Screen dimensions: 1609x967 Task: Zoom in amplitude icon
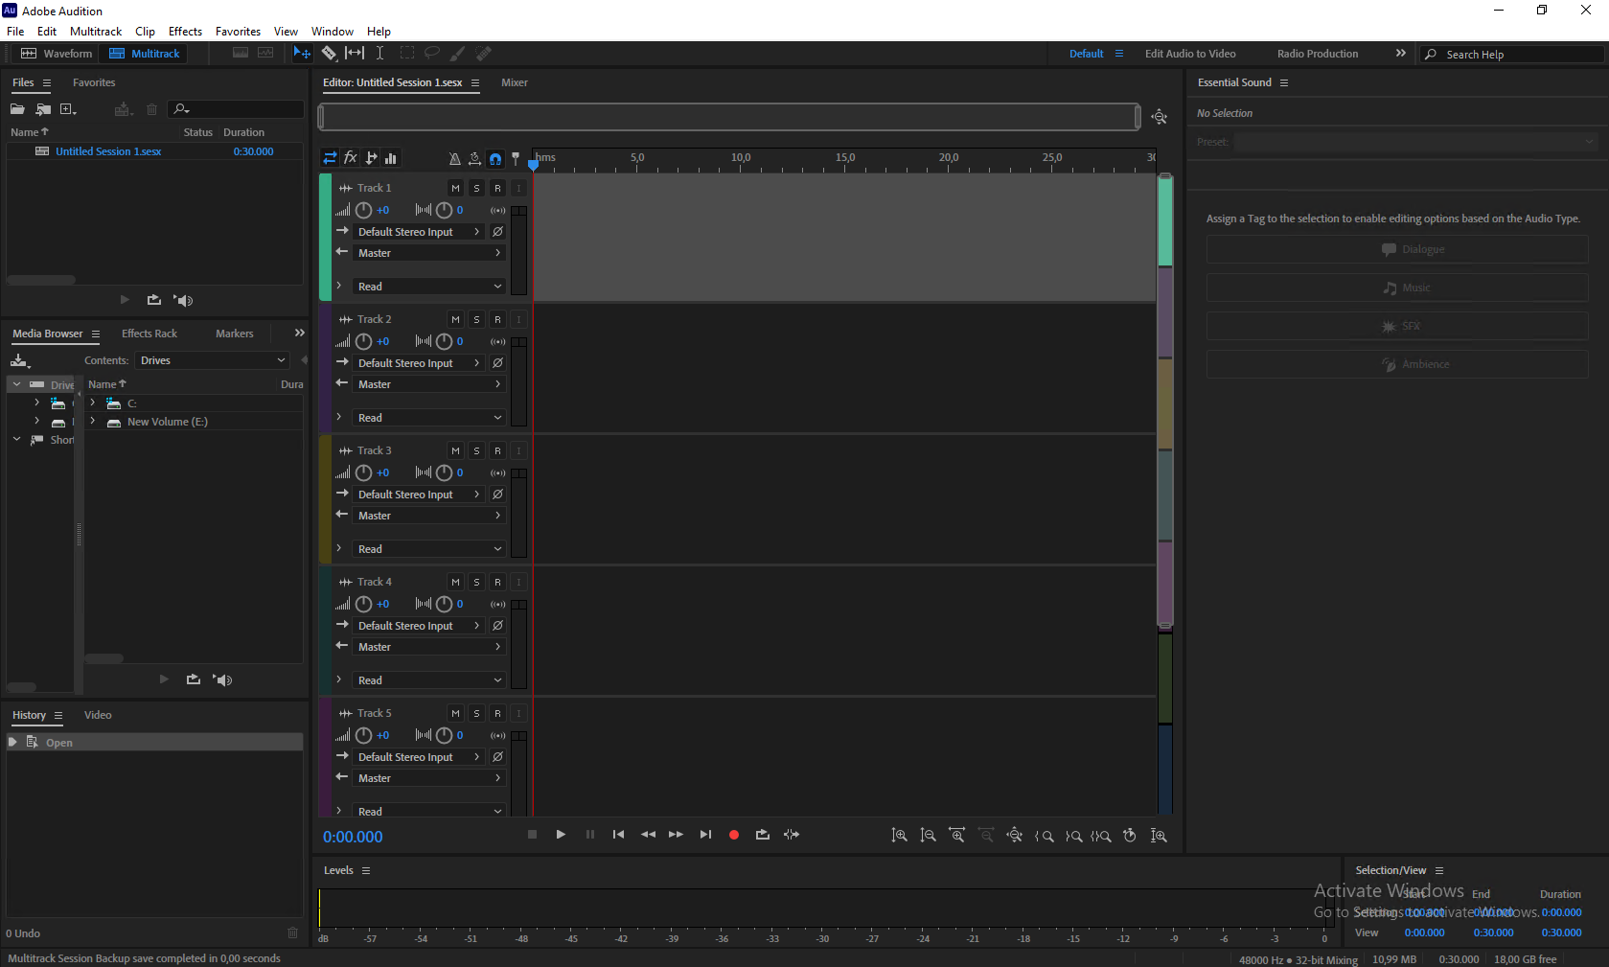tap(899, 836)
